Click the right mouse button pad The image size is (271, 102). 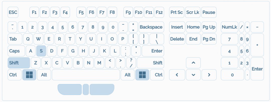tap(102, 89)
